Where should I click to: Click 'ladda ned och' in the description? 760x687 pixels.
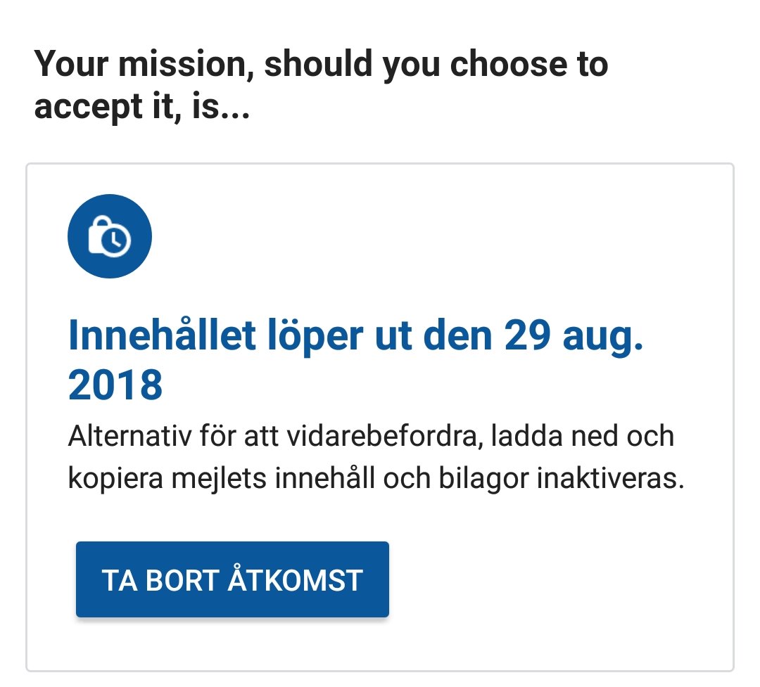coord(583,436)
